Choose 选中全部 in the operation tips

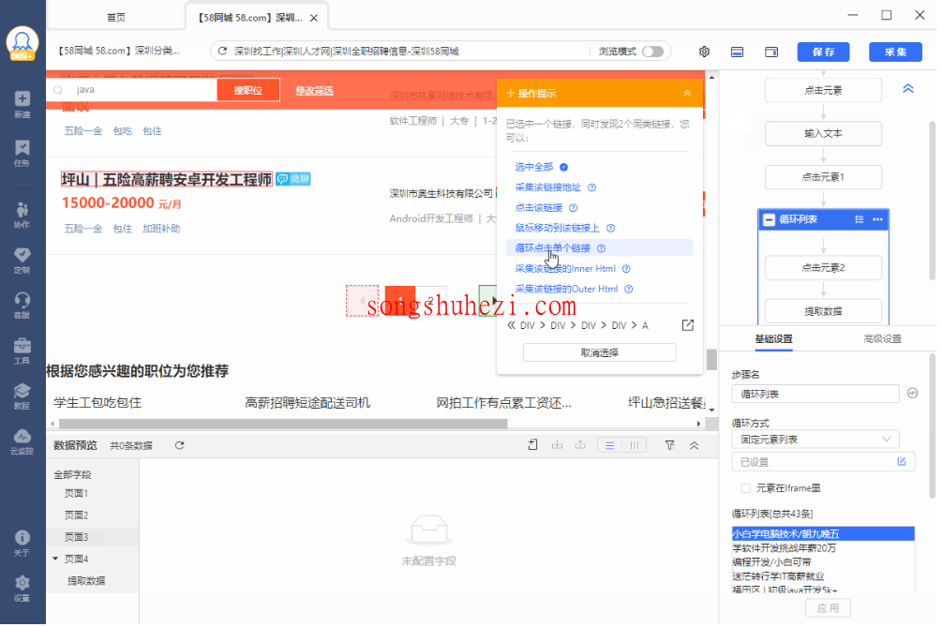click(534, 167)
